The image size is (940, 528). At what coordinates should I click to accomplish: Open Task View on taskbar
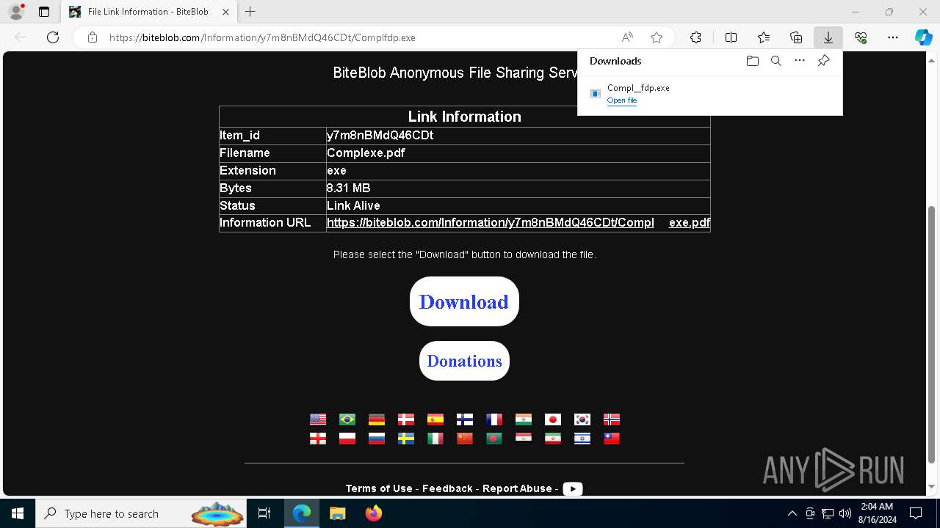pyautogui.click(x=264, y=514)
